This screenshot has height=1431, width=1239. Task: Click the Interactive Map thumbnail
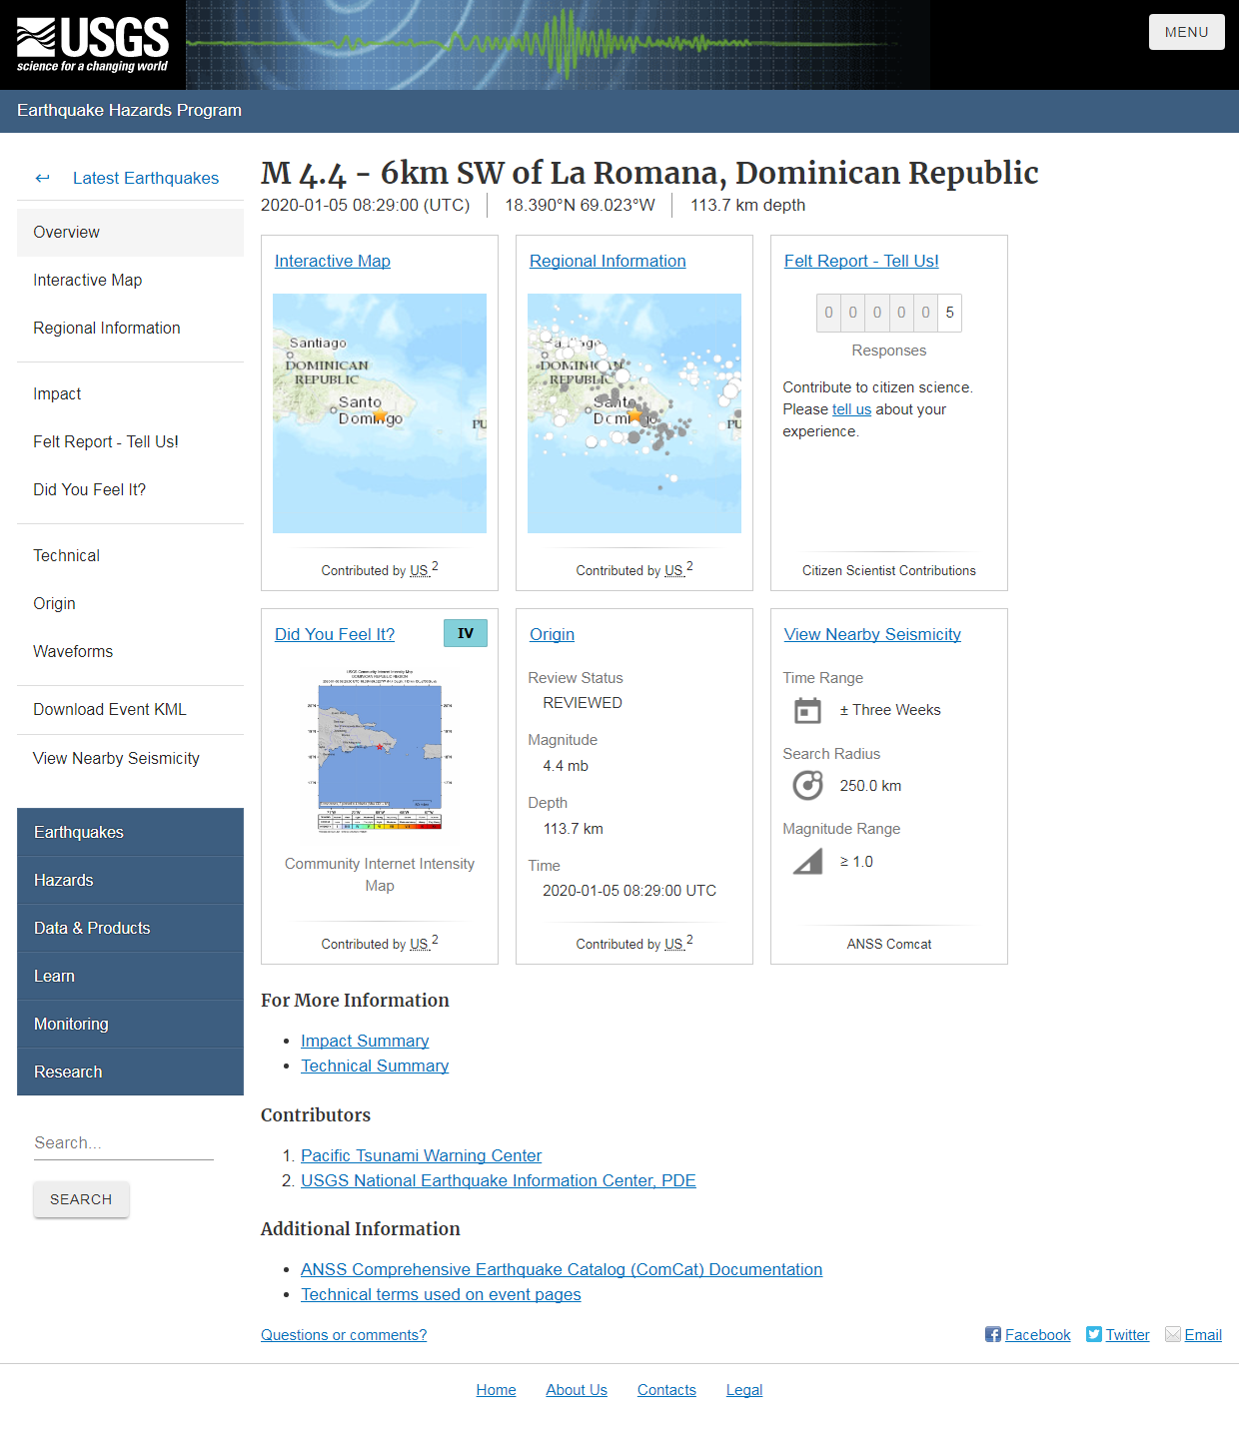(x=380, y=413)
